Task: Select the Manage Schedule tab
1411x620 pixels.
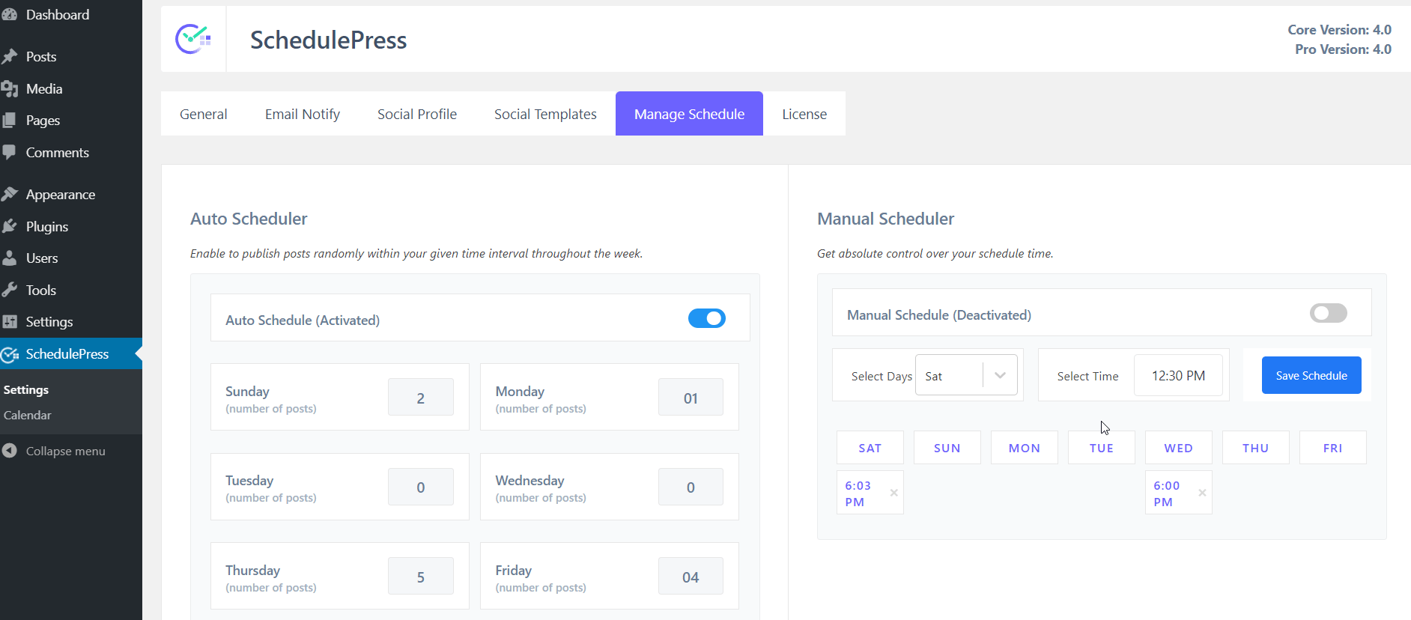Action: (689, 114)
